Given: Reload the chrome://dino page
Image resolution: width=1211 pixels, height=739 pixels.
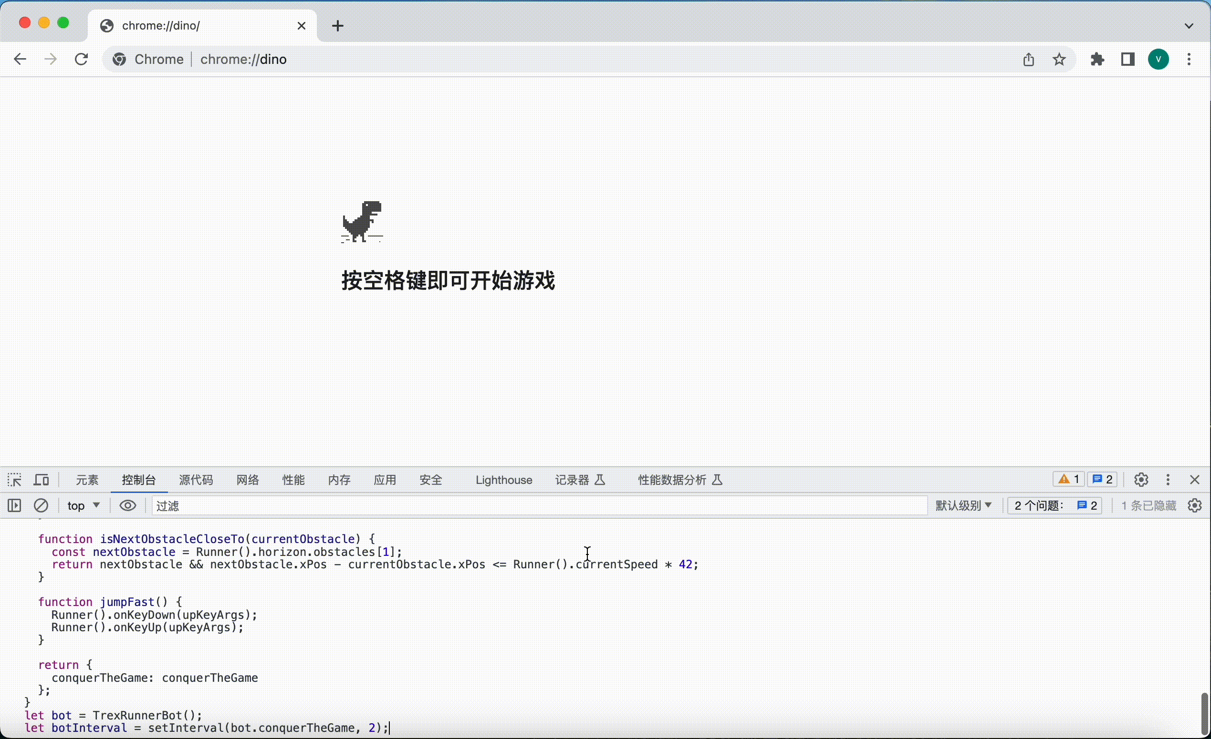Looking at the screenshot, I should pyautogui.click(x=81, y=60).
